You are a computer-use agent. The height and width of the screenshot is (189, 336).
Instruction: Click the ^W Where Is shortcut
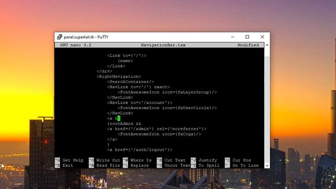click(137, 160)
